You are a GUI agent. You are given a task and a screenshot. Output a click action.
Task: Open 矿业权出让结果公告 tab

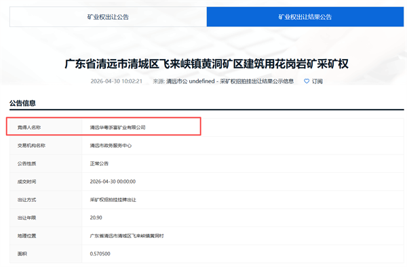(305, 17)
